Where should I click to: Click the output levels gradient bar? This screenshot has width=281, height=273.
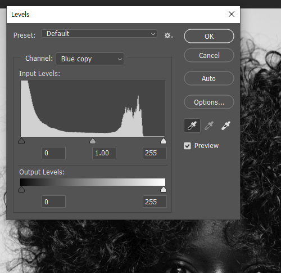point(93,182)
